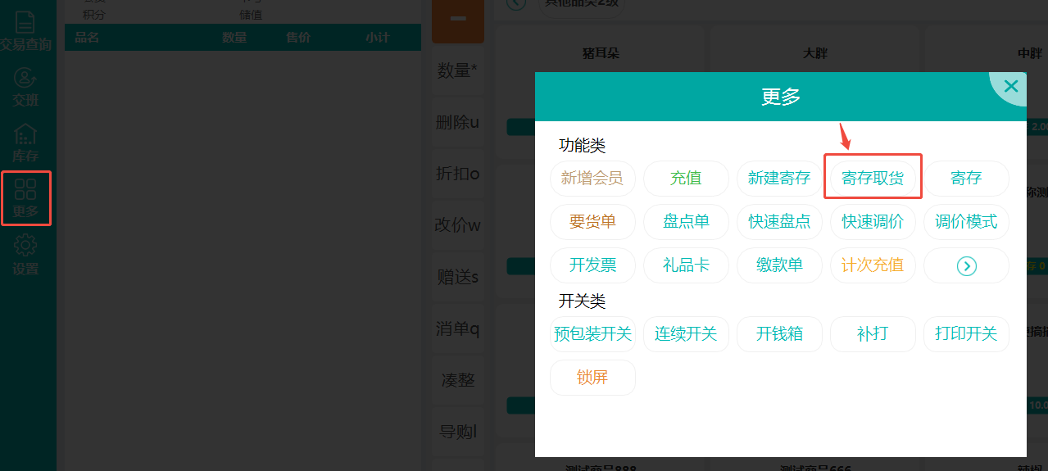The width and height of the screenshot is (1048, 471).
Task: Click the 补打 reprint button
Action: point(873,334)
